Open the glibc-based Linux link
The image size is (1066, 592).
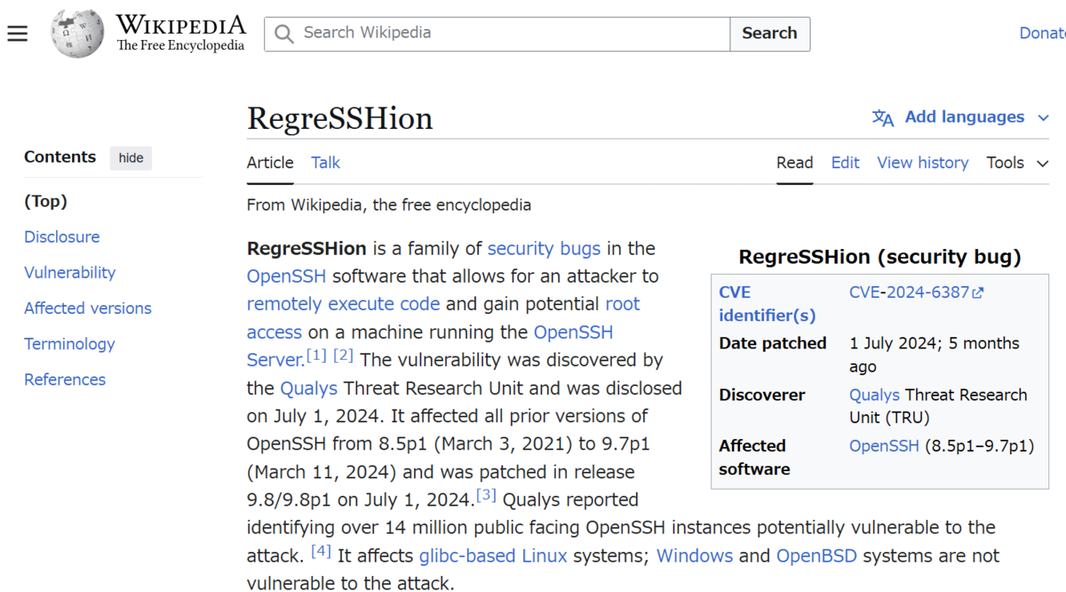pos(493,556)
